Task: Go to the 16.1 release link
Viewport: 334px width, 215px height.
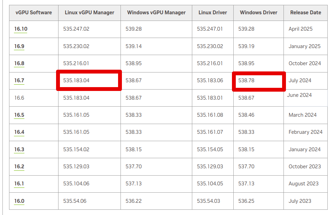Action: point(19,184)
